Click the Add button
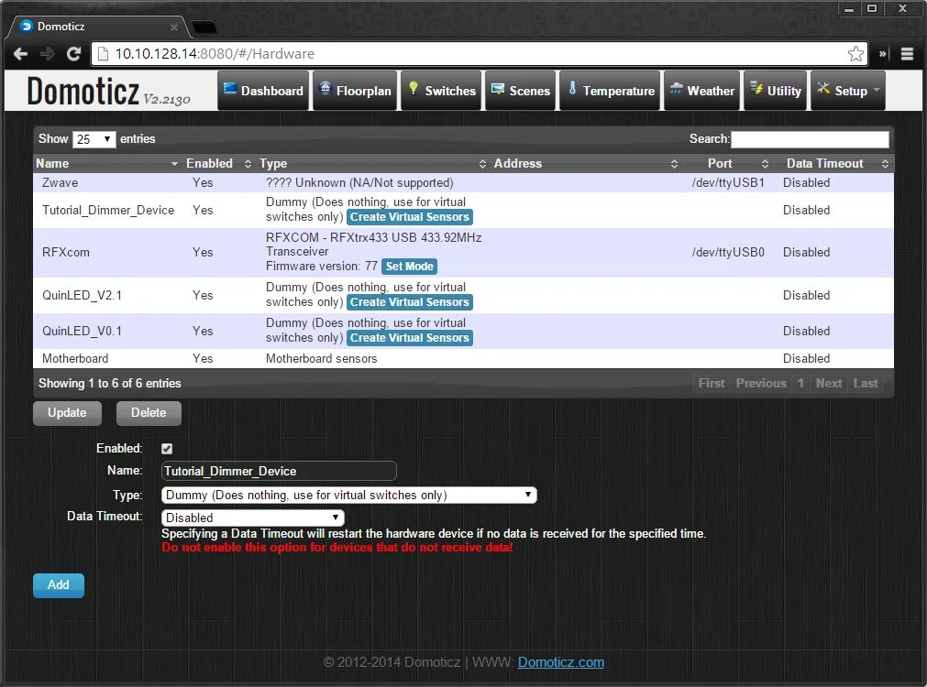The image size is (927, 687). pyautogui.click(x=59, y=585)
